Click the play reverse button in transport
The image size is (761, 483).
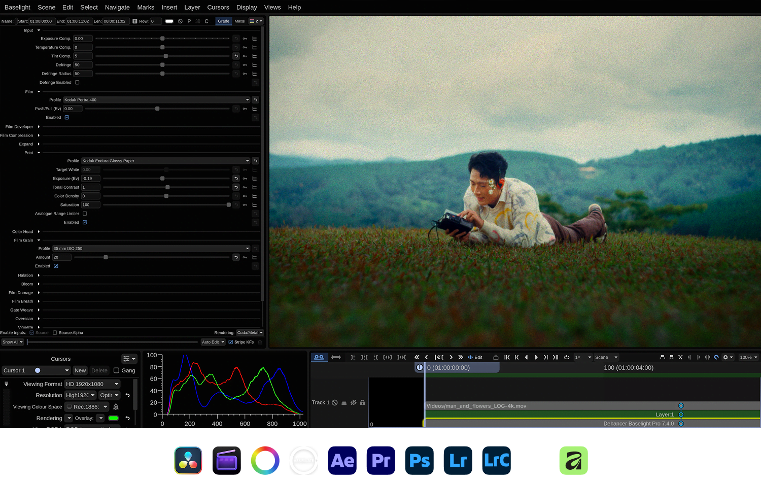[x=527, y=357]
